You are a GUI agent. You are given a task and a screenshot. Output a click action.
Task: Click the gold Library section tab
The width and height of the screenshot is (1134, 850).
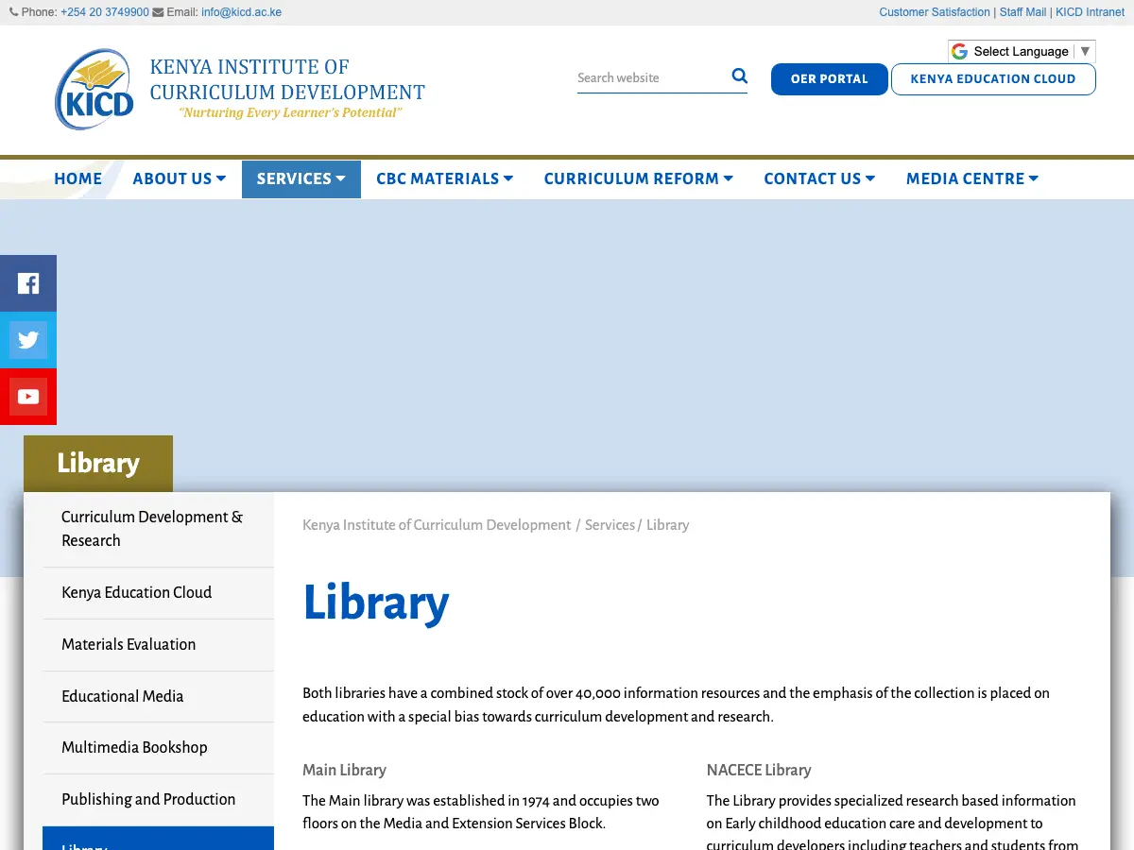pyautogui.click(x=98, y=464)
